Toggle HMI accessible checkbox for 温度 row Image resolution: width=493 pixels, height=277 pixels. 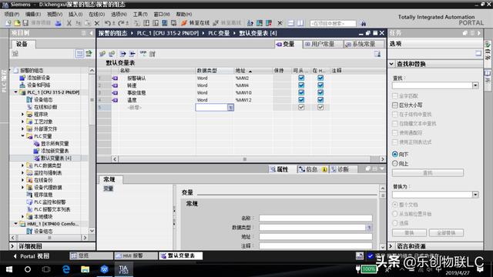[301, 100]
